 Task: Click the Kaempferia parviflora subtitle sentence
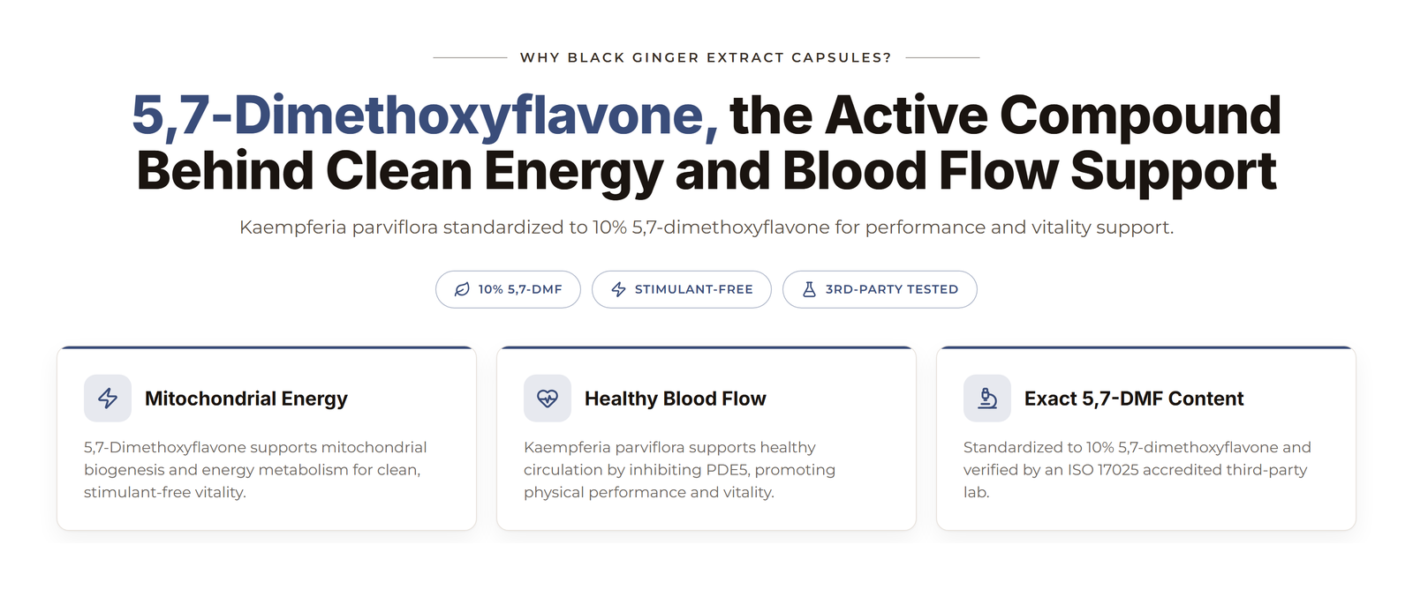[706, 227]
